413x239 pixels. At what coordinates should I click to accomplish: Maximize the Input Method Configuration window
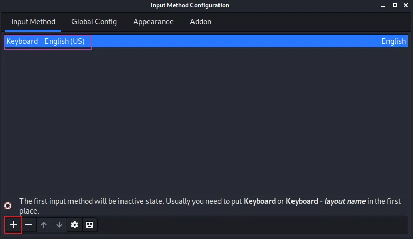pyautogui.click(x=394, y=5)
